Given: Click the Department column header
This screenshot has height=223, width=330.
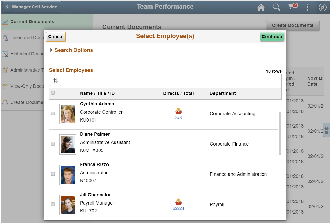Looking at the screenshot, I should (223, 93).
